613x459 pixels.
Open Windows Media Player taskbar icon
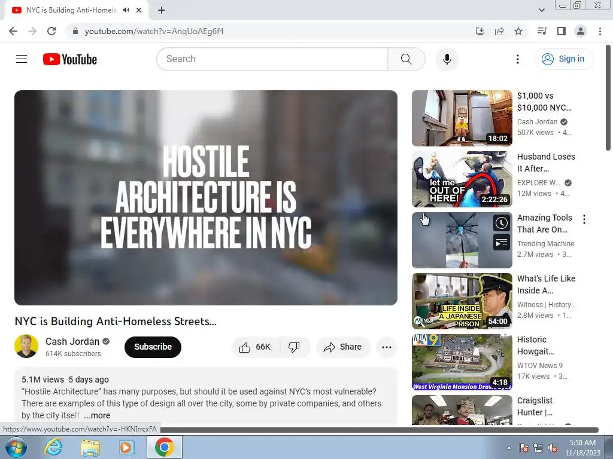[x=126, y=447]
